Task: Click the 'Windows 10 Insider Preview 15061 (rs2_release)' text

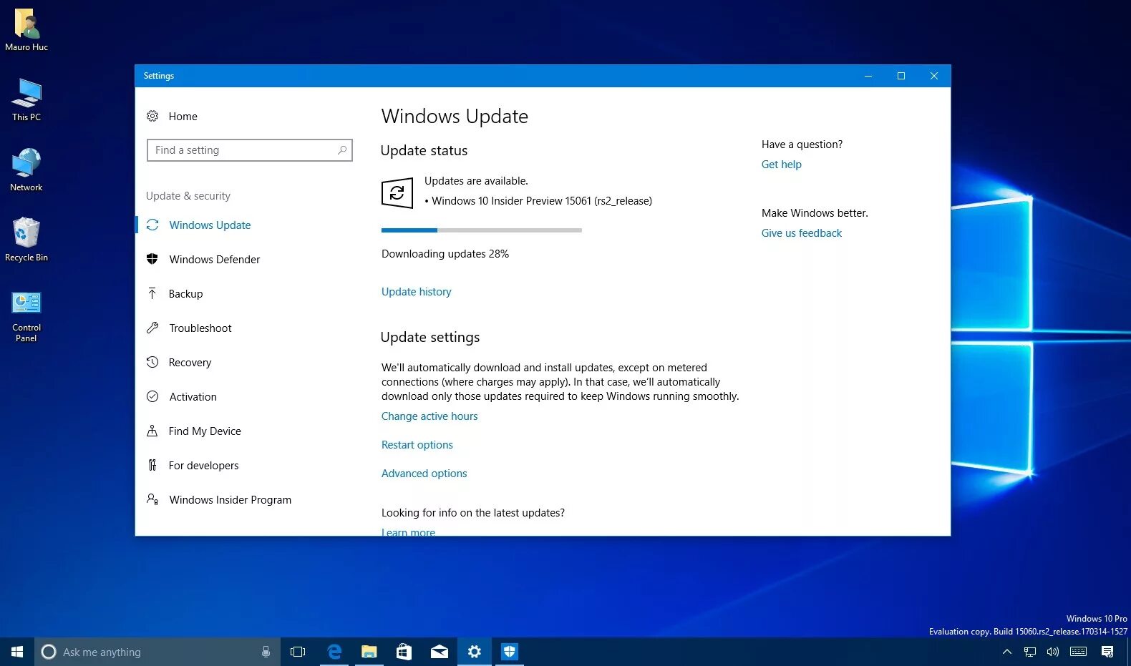Action: tap(542, 201)
